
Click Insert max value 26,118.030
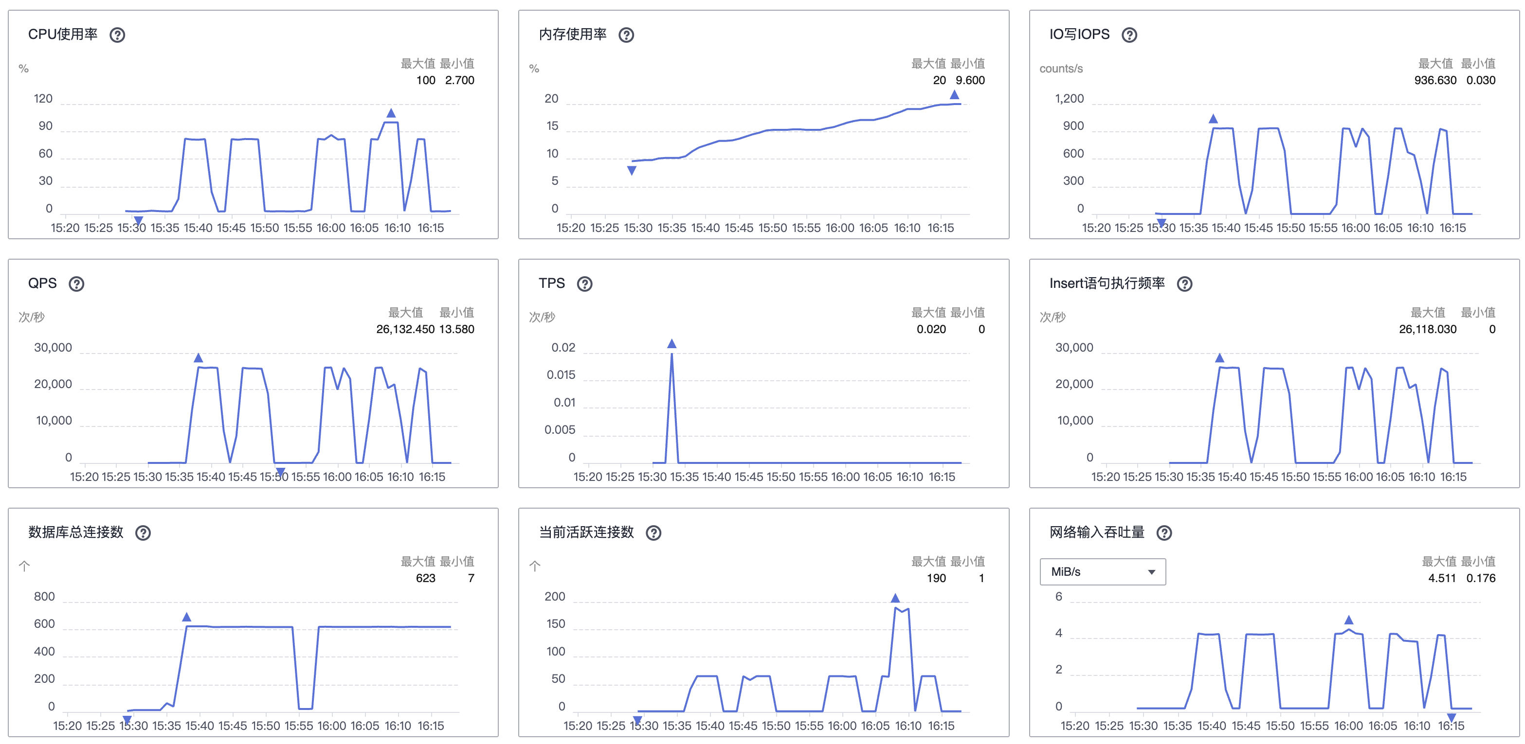coord(1427,329)
